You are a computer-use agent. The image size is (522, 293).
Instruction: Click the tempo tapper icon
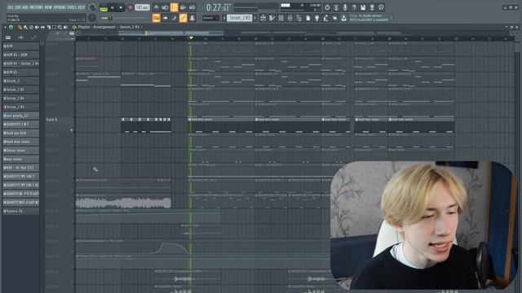point(326,18)
